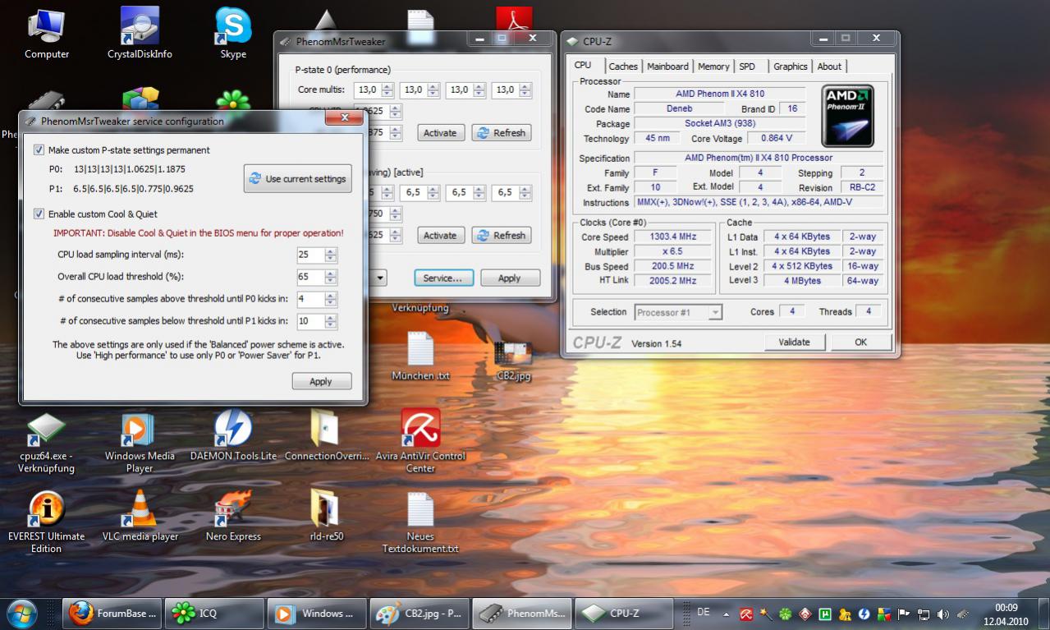Image resolution: width=1050 pixels, height=630 pixels.
Task: Click Avira umbrella tray icon
Action: (746, 614)
